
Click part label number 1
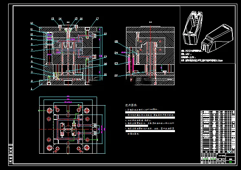31,89
